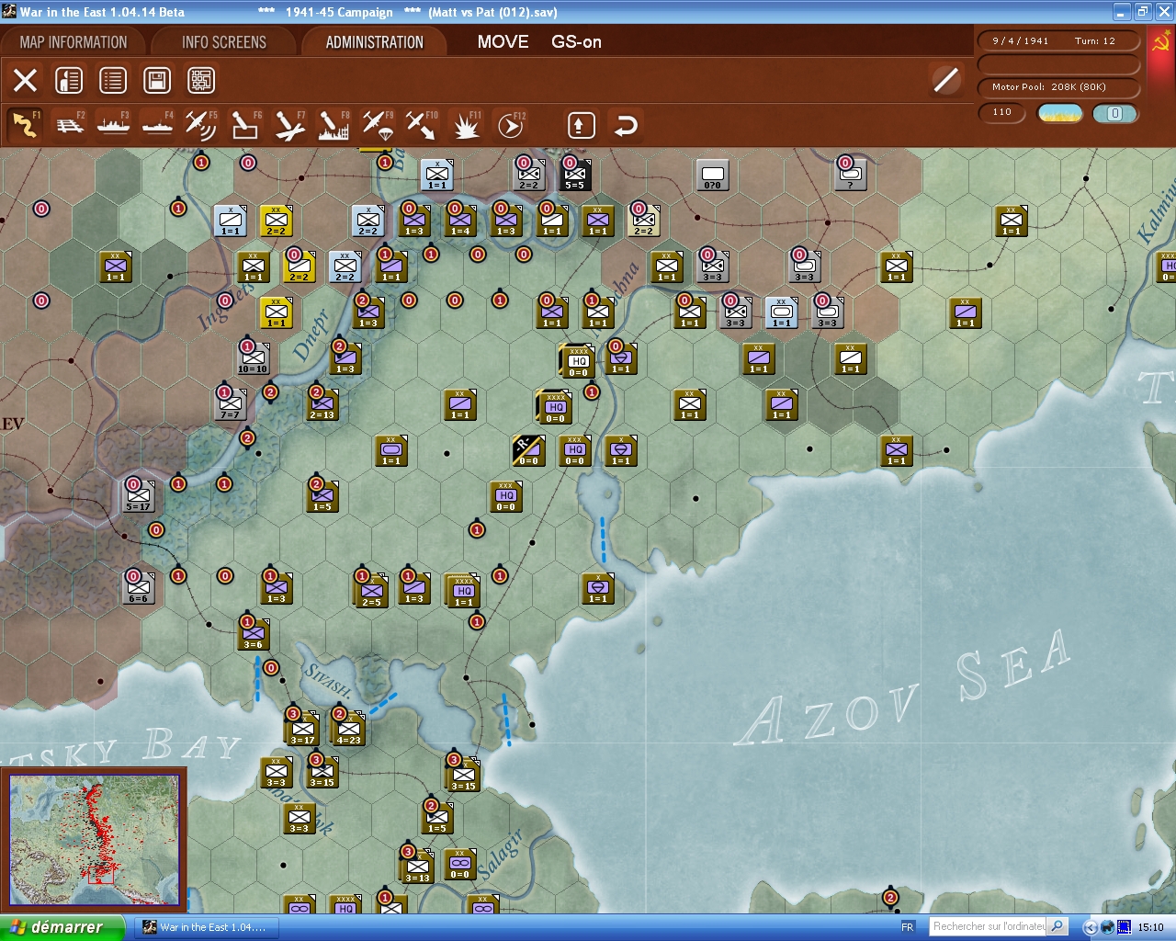Screen dimensions: 1176x941
Task: Switch to the INFO SCREENS tab
Action: click(x=224, y=42)
